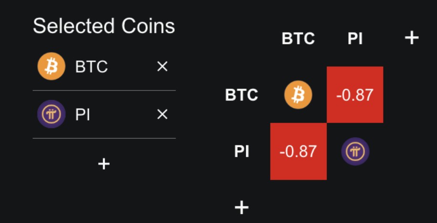Add a coin below the Selected Coins list

pyautogui.click(x=104, y=164)
